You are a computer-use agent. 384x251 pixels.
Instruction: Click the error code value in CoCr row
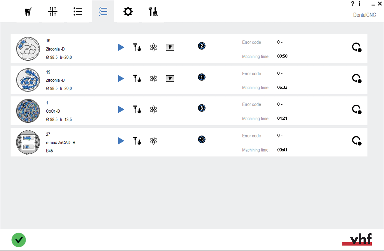(280, 104)
